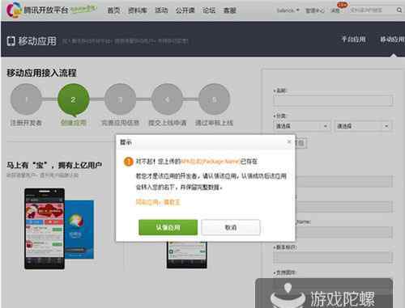Click the orange warning icon in dialog

129,162
